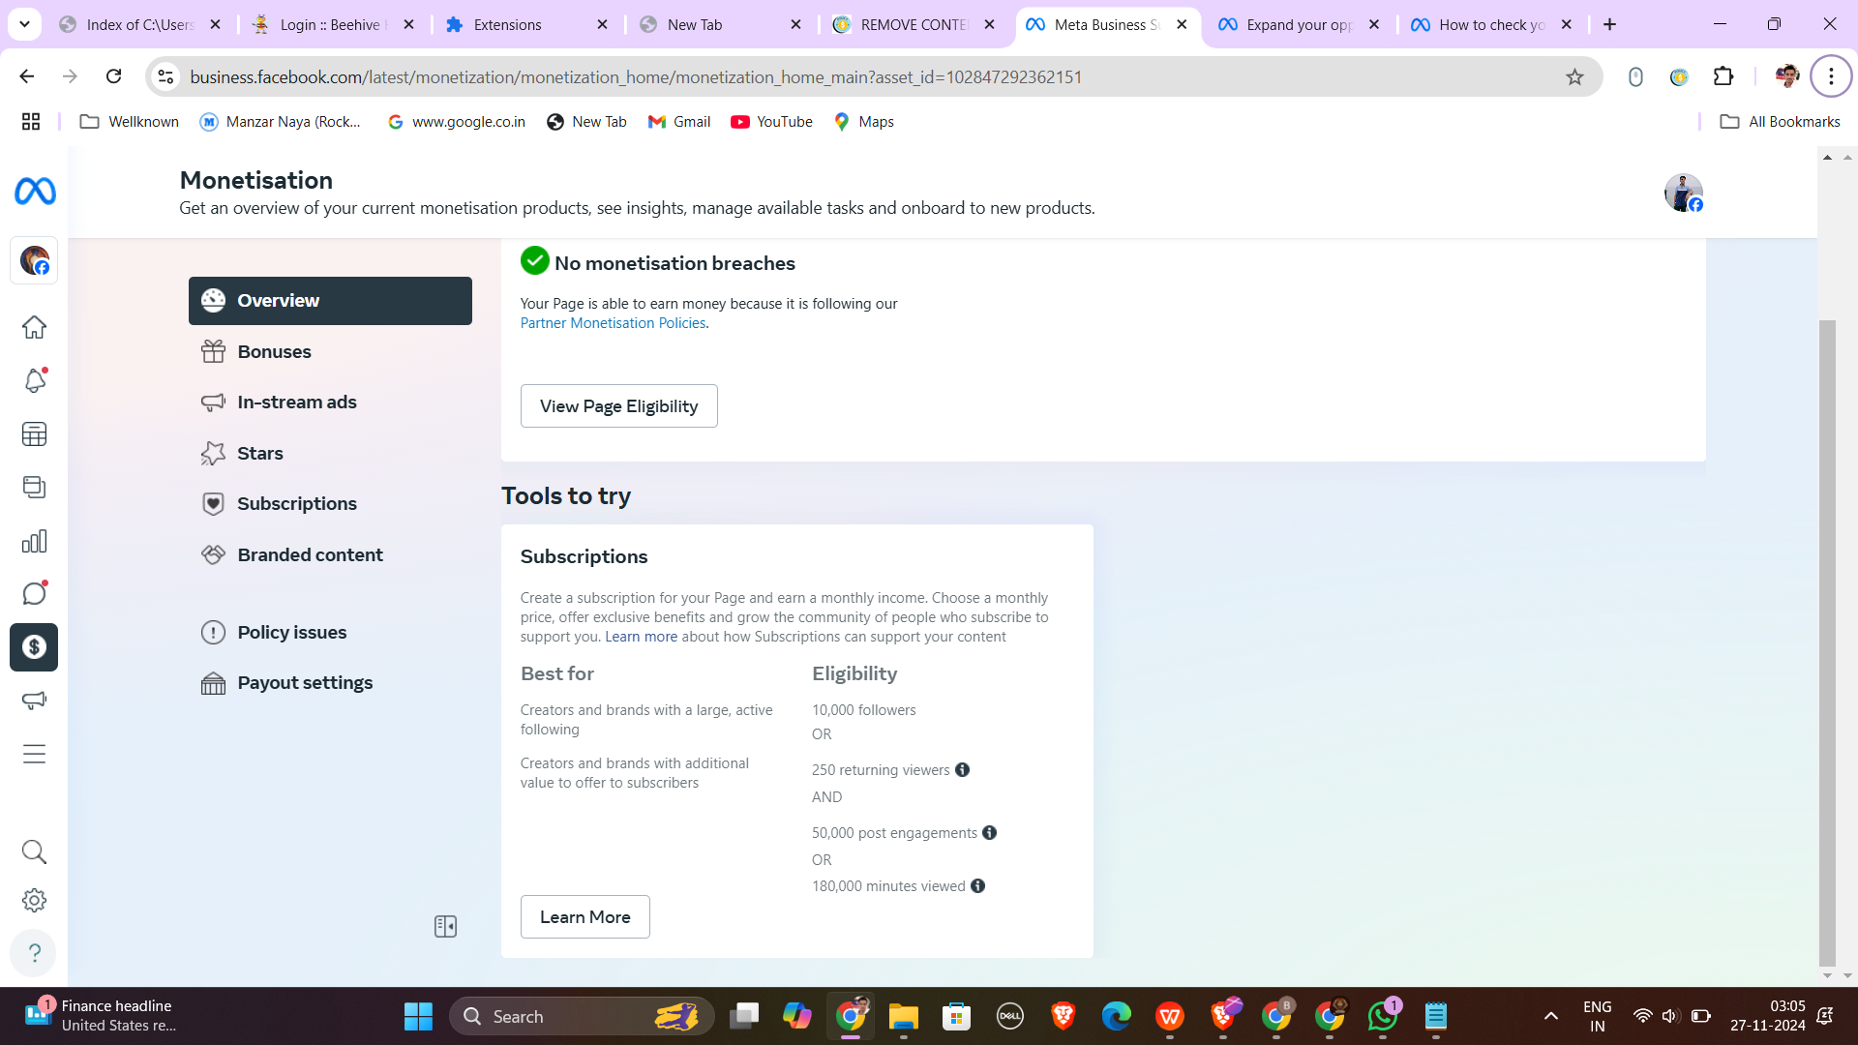Open the Inbox chat bubble icon
The width and height of the screenshot is (1858, 1045).
coord(34,594)
